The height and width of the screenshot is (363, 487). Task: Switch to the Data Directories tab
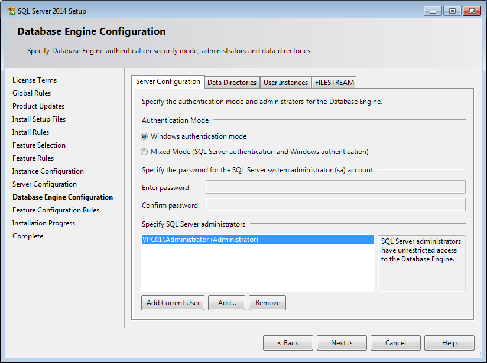coord(232,83)
